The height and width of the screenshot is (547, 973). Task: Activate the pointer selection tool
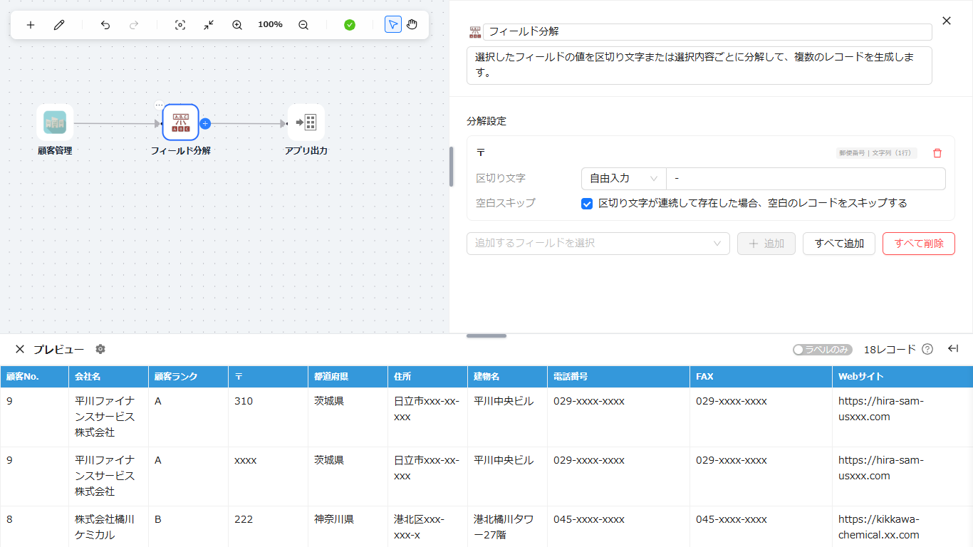[x=393, y=25]
